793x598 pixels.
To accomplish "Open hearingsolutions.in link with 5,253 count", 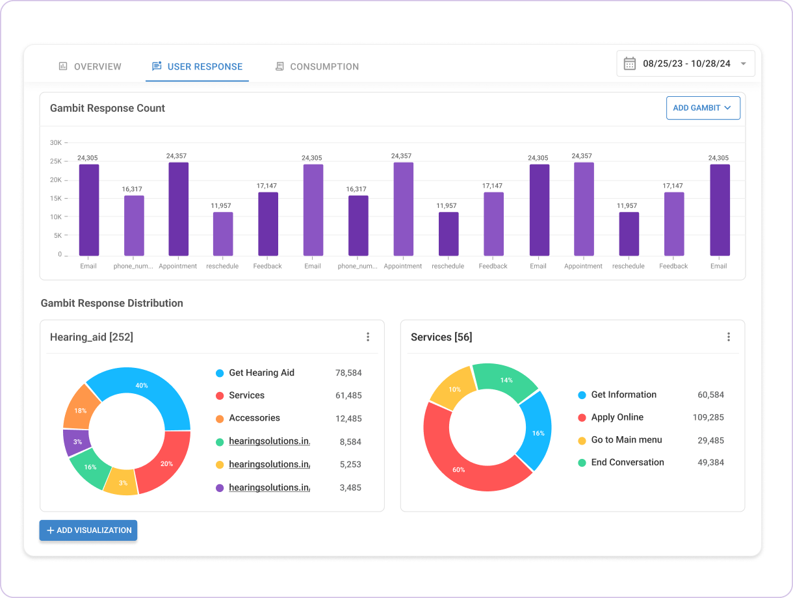I will pyautogui.click(x=269, y=464).
